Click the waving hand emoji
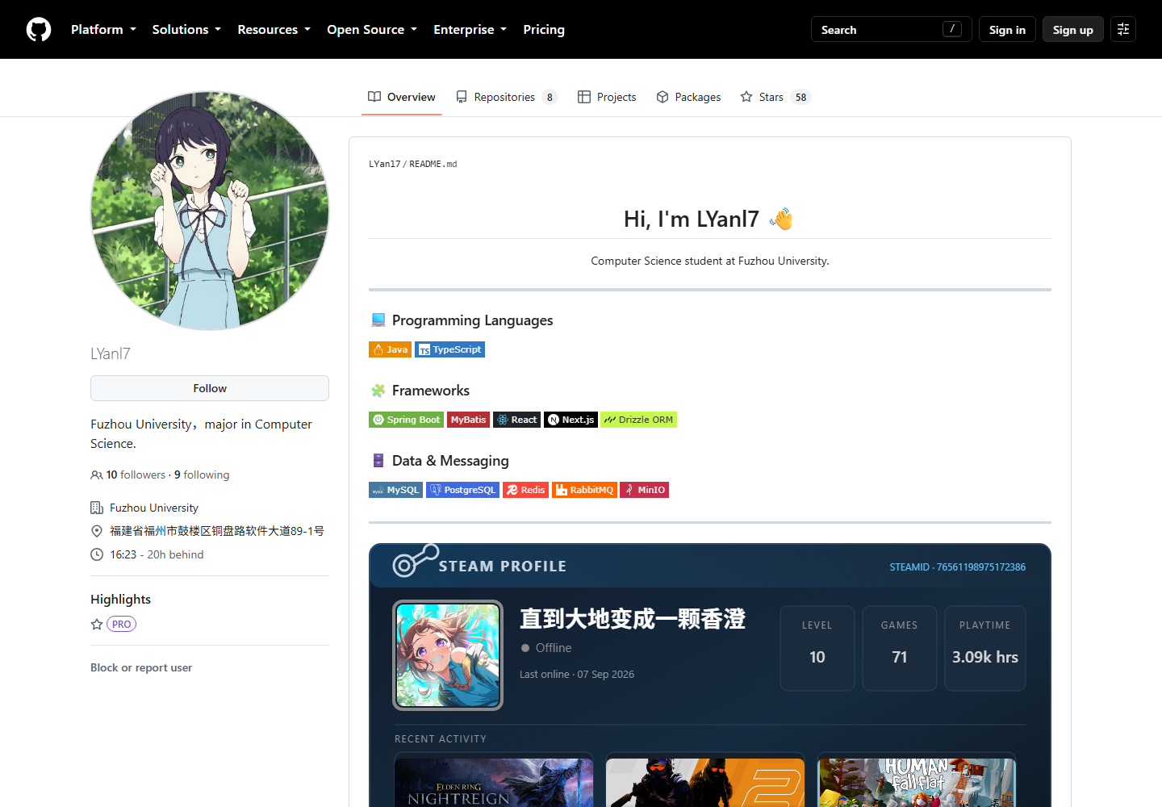 [781, 219]
